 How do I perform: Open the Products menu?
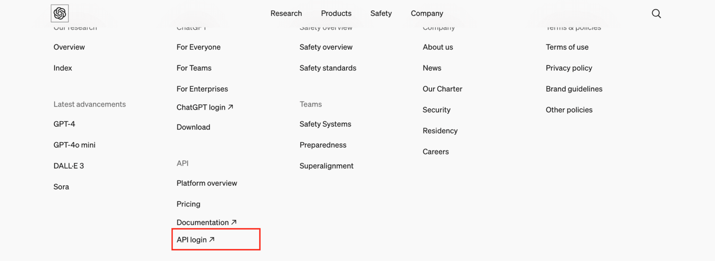click(336, 13)
